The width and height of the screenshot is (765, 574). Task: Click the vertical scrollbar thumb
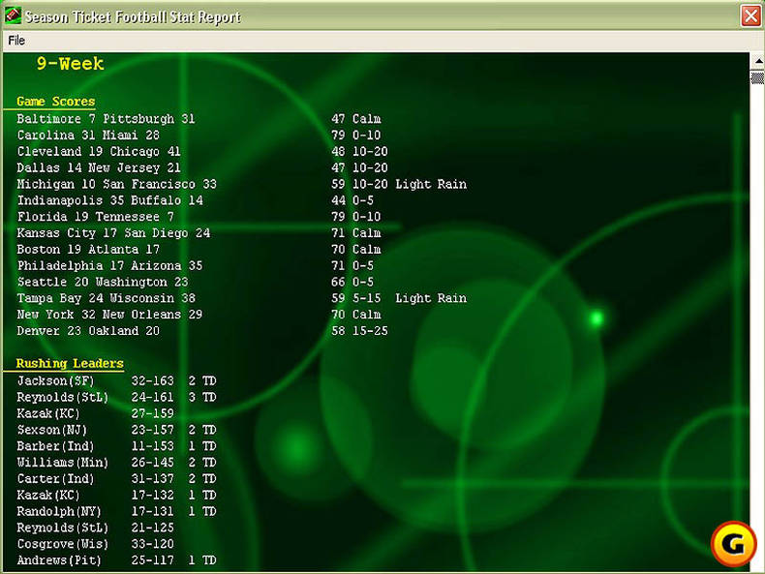[757, 77]
